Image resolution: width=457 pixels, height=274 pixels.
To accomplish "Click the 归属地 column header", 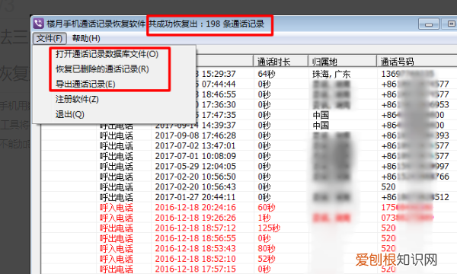I will tap(342, 62).
